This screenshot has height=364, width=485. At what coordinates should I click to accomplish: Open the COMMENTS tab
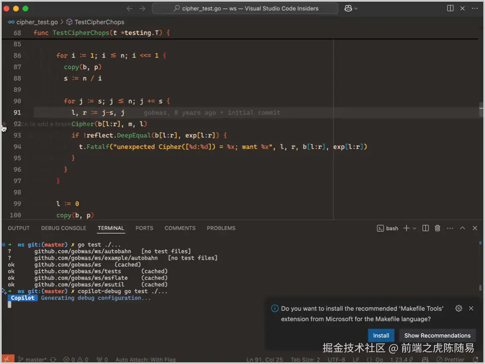point(180,228)
